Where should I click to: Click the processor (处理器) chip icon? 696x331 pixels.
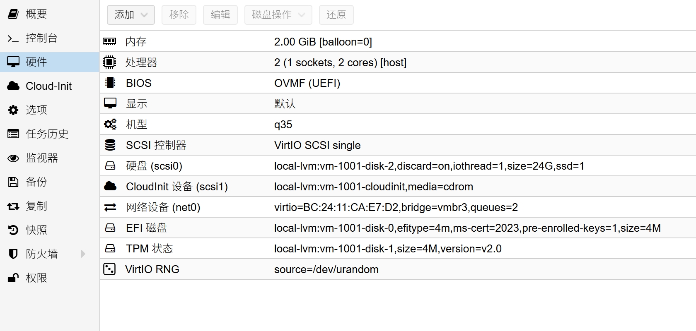click(x=109, y=62)
